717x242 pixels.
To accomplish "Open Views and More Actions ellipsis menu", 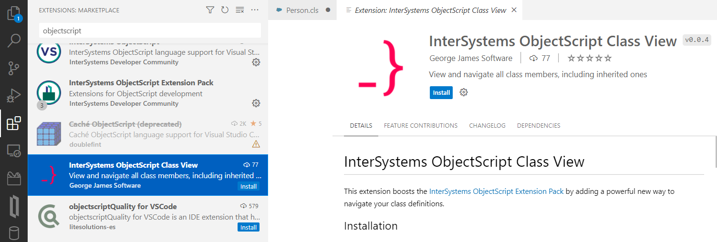I will (x=255, y=10).
